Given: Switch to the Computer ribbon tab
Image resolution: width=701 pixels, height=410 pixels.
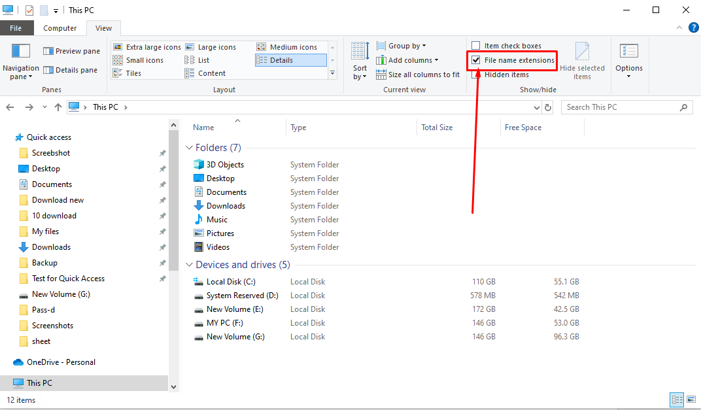Looking at the screenshot, I should (60, 28).
